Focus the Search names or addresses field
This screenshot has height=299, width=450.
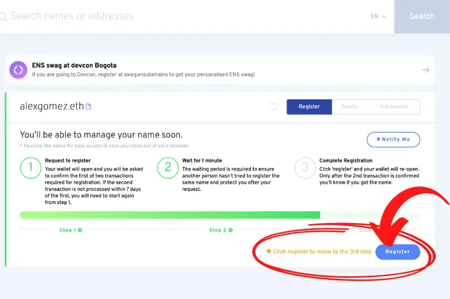72,16
